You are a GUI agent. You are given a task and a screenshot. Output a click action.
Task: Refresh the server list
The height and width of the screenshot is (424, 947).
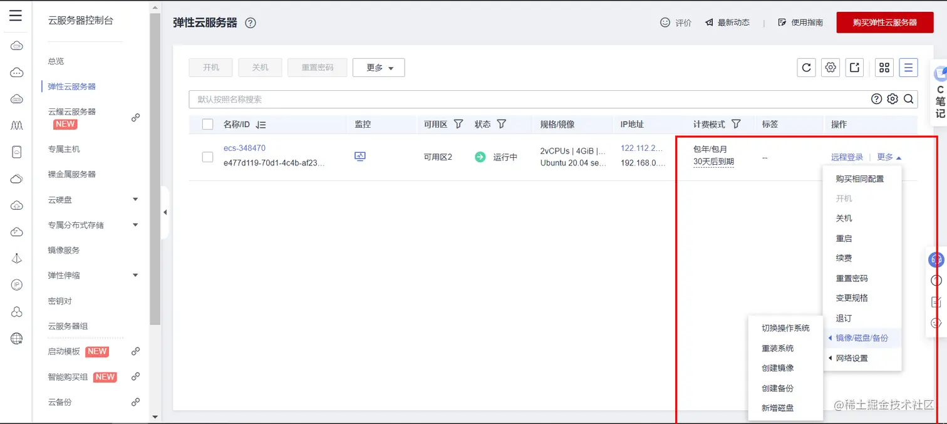coord(807,68)
